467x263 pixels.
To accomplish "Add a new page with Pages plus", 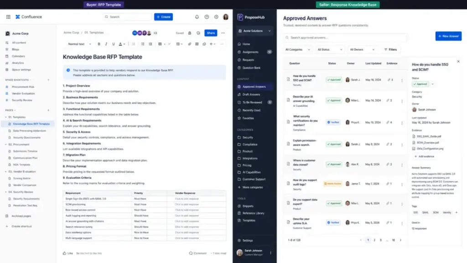I will [x=48, y=110].
